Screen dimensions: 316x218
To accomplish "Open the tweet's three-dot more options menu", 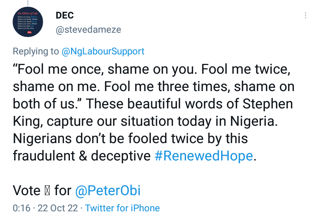I will pos(305,16).
